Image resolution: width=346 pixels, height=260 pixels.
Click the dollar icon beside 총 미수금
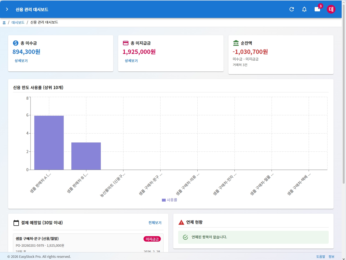click(x=16, y=43)
